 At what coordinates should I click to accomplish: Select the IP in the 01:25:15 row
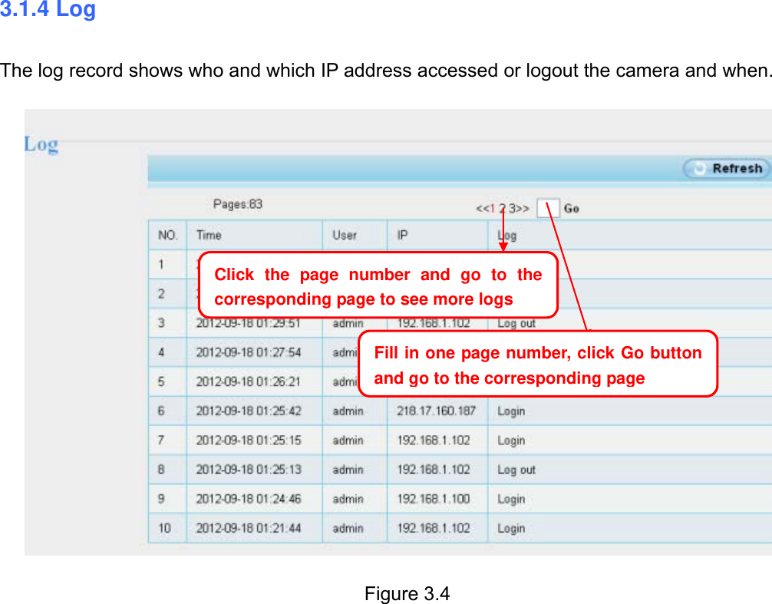pyautogui.click(x=434, y=441)
